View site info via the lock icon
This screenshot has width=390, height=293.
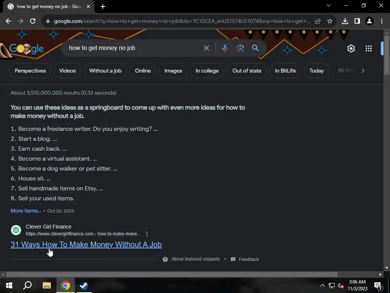point(48,21)
